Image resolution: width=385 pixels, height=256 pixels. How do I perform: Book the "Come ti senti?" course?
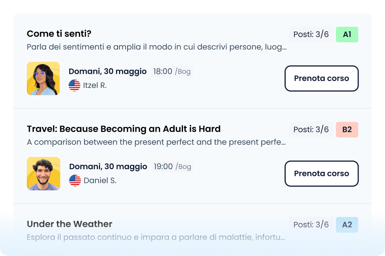[321, 78]
